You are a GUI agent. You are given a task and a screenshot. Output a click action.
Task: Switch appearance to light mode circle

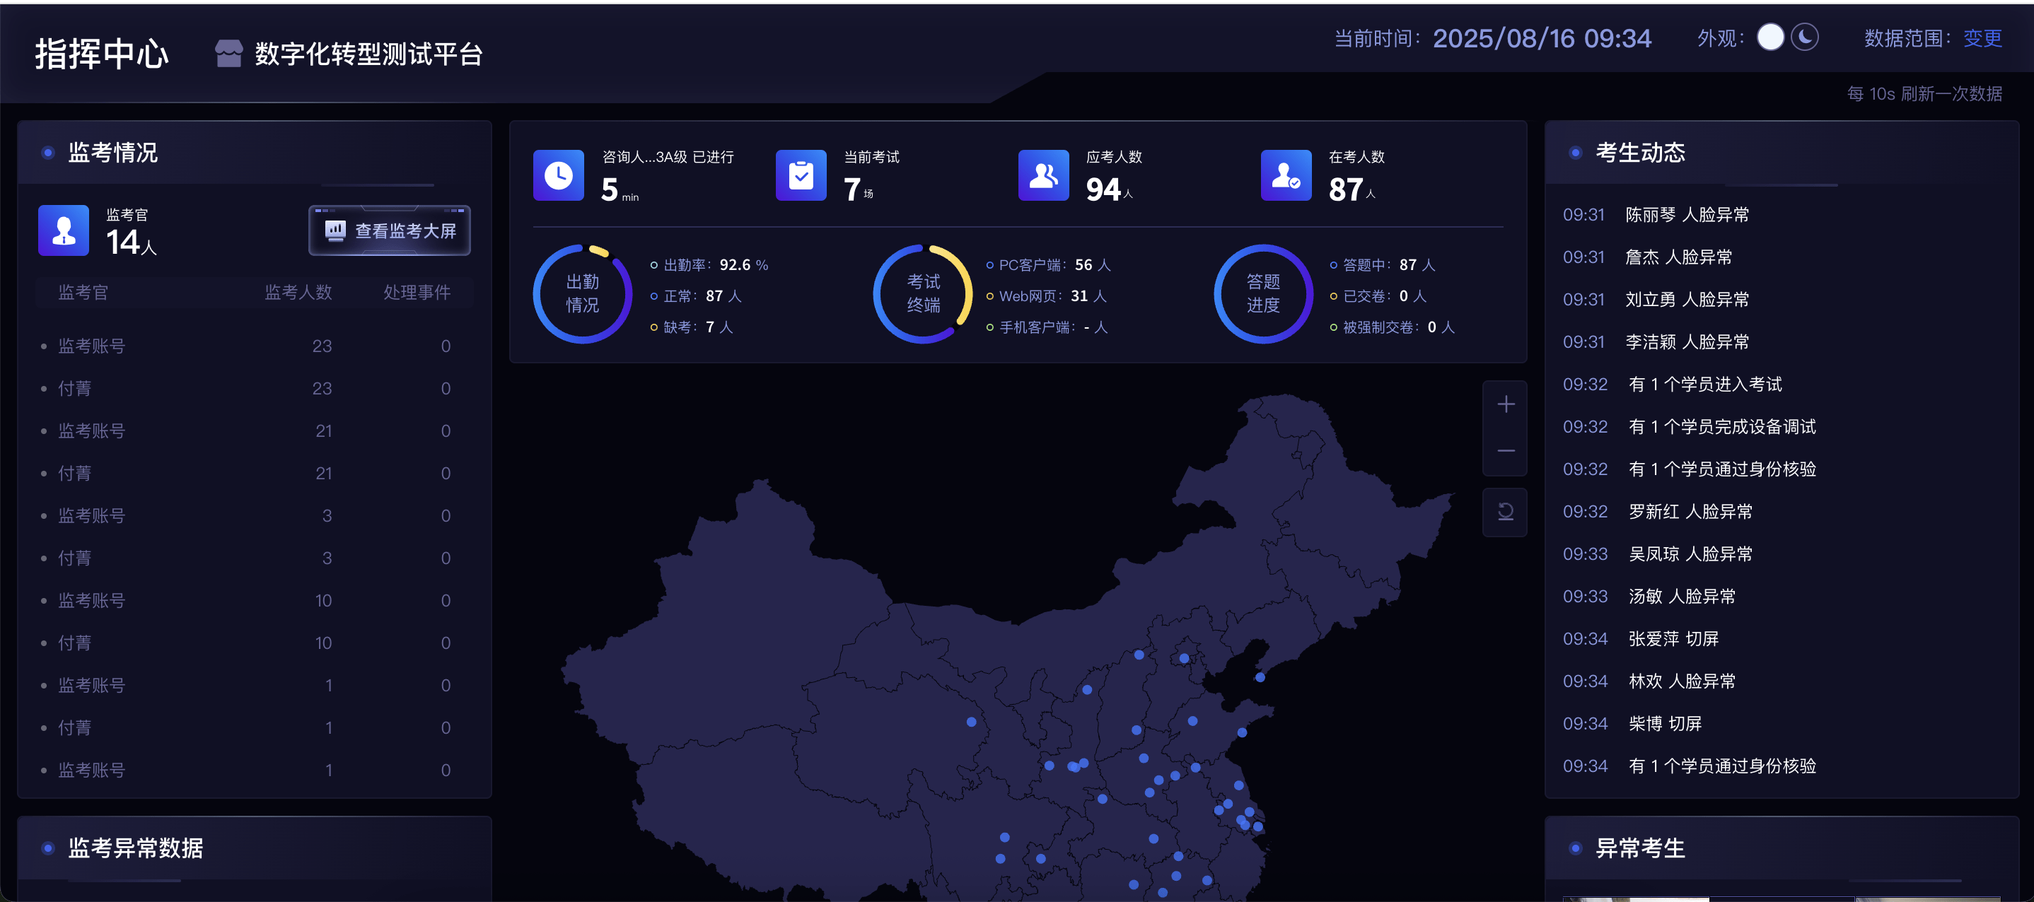1769,37
